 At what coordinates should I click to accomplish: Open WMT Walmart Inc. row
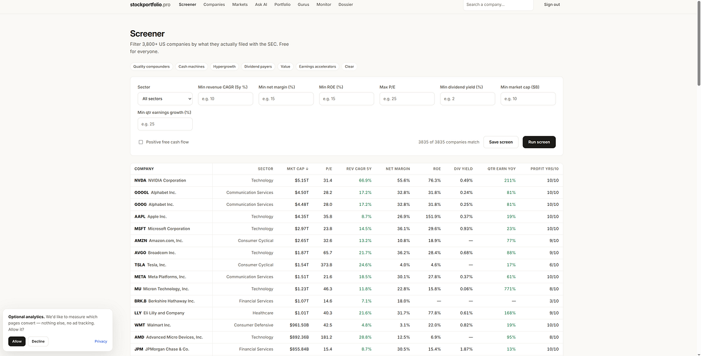(x=346, y=326)
